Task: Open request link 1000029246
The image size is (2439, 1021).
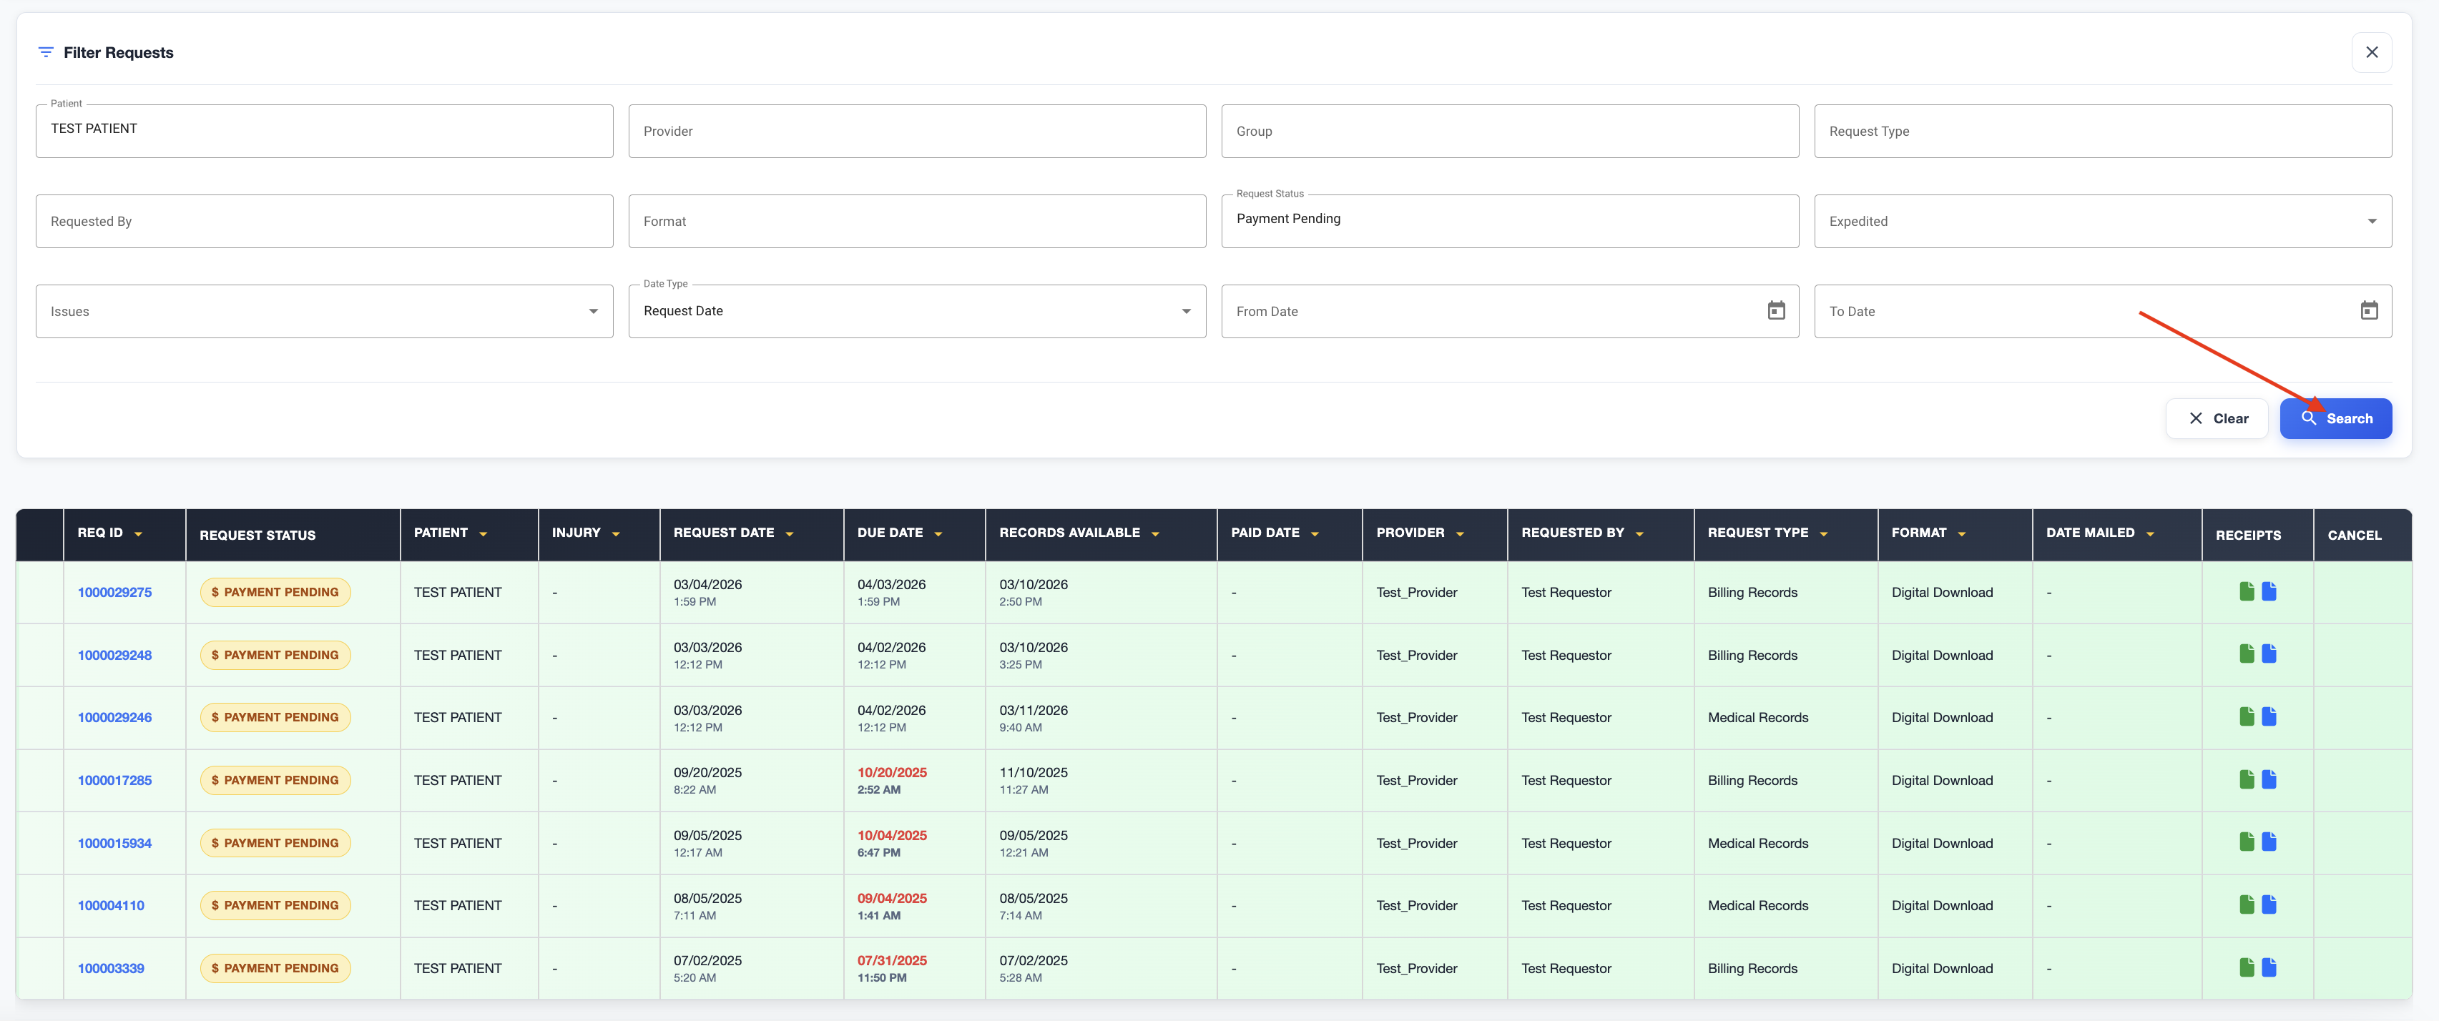Action: 114,717
